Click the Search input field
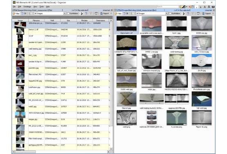Viewport: 227px width, 154px height. (168, 7)
